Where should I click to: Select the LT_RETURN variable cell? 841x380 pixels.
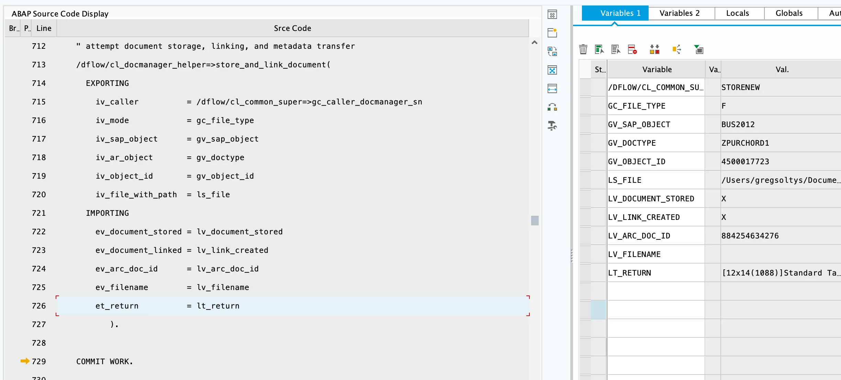[x=656, y=273]
